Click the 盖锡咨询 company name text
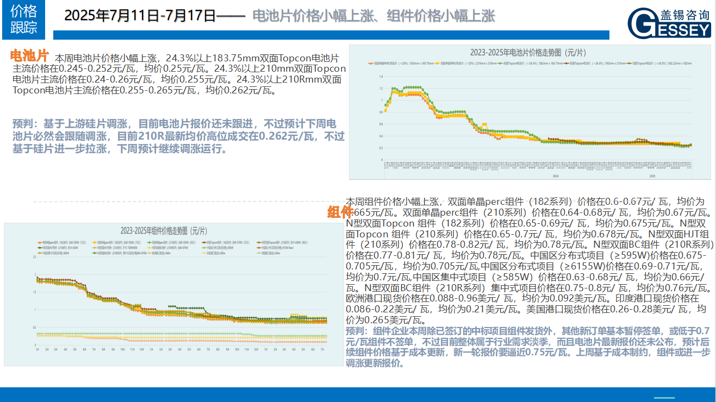716x402 pixels. tap(684, 15)
